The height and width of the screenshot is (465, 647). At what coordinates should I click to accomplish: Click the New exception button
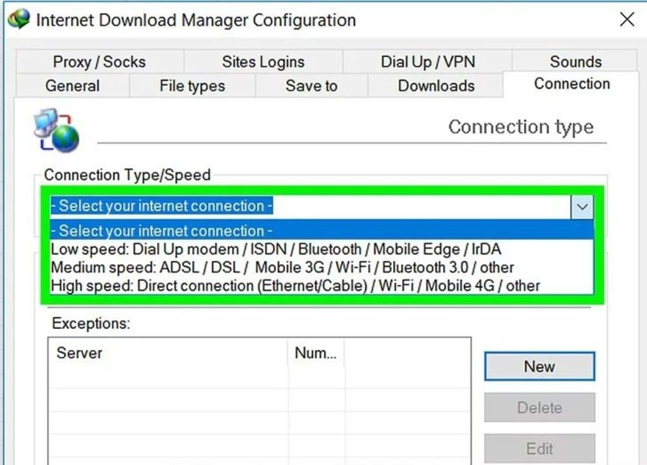tap(540, 367)
